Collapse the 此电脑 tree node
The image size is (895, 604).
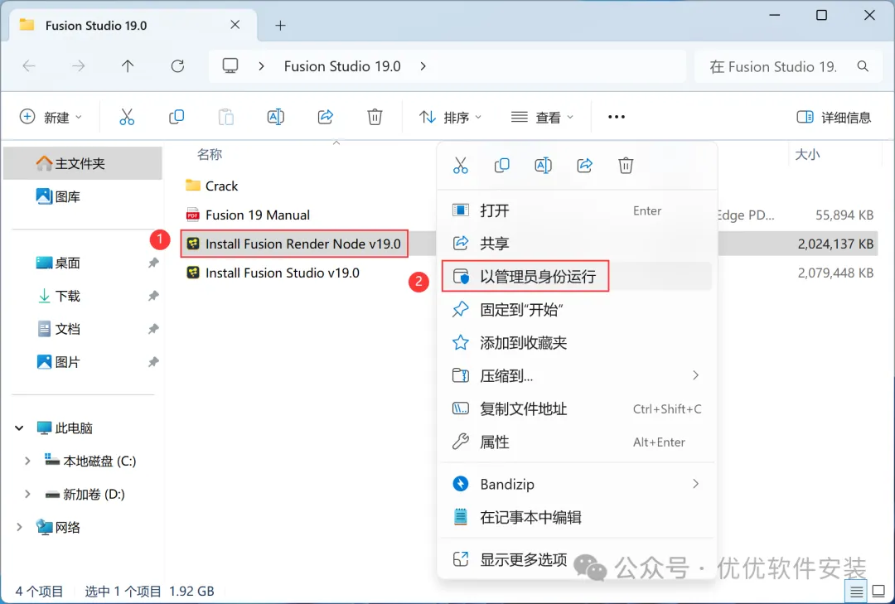(19, 428)
